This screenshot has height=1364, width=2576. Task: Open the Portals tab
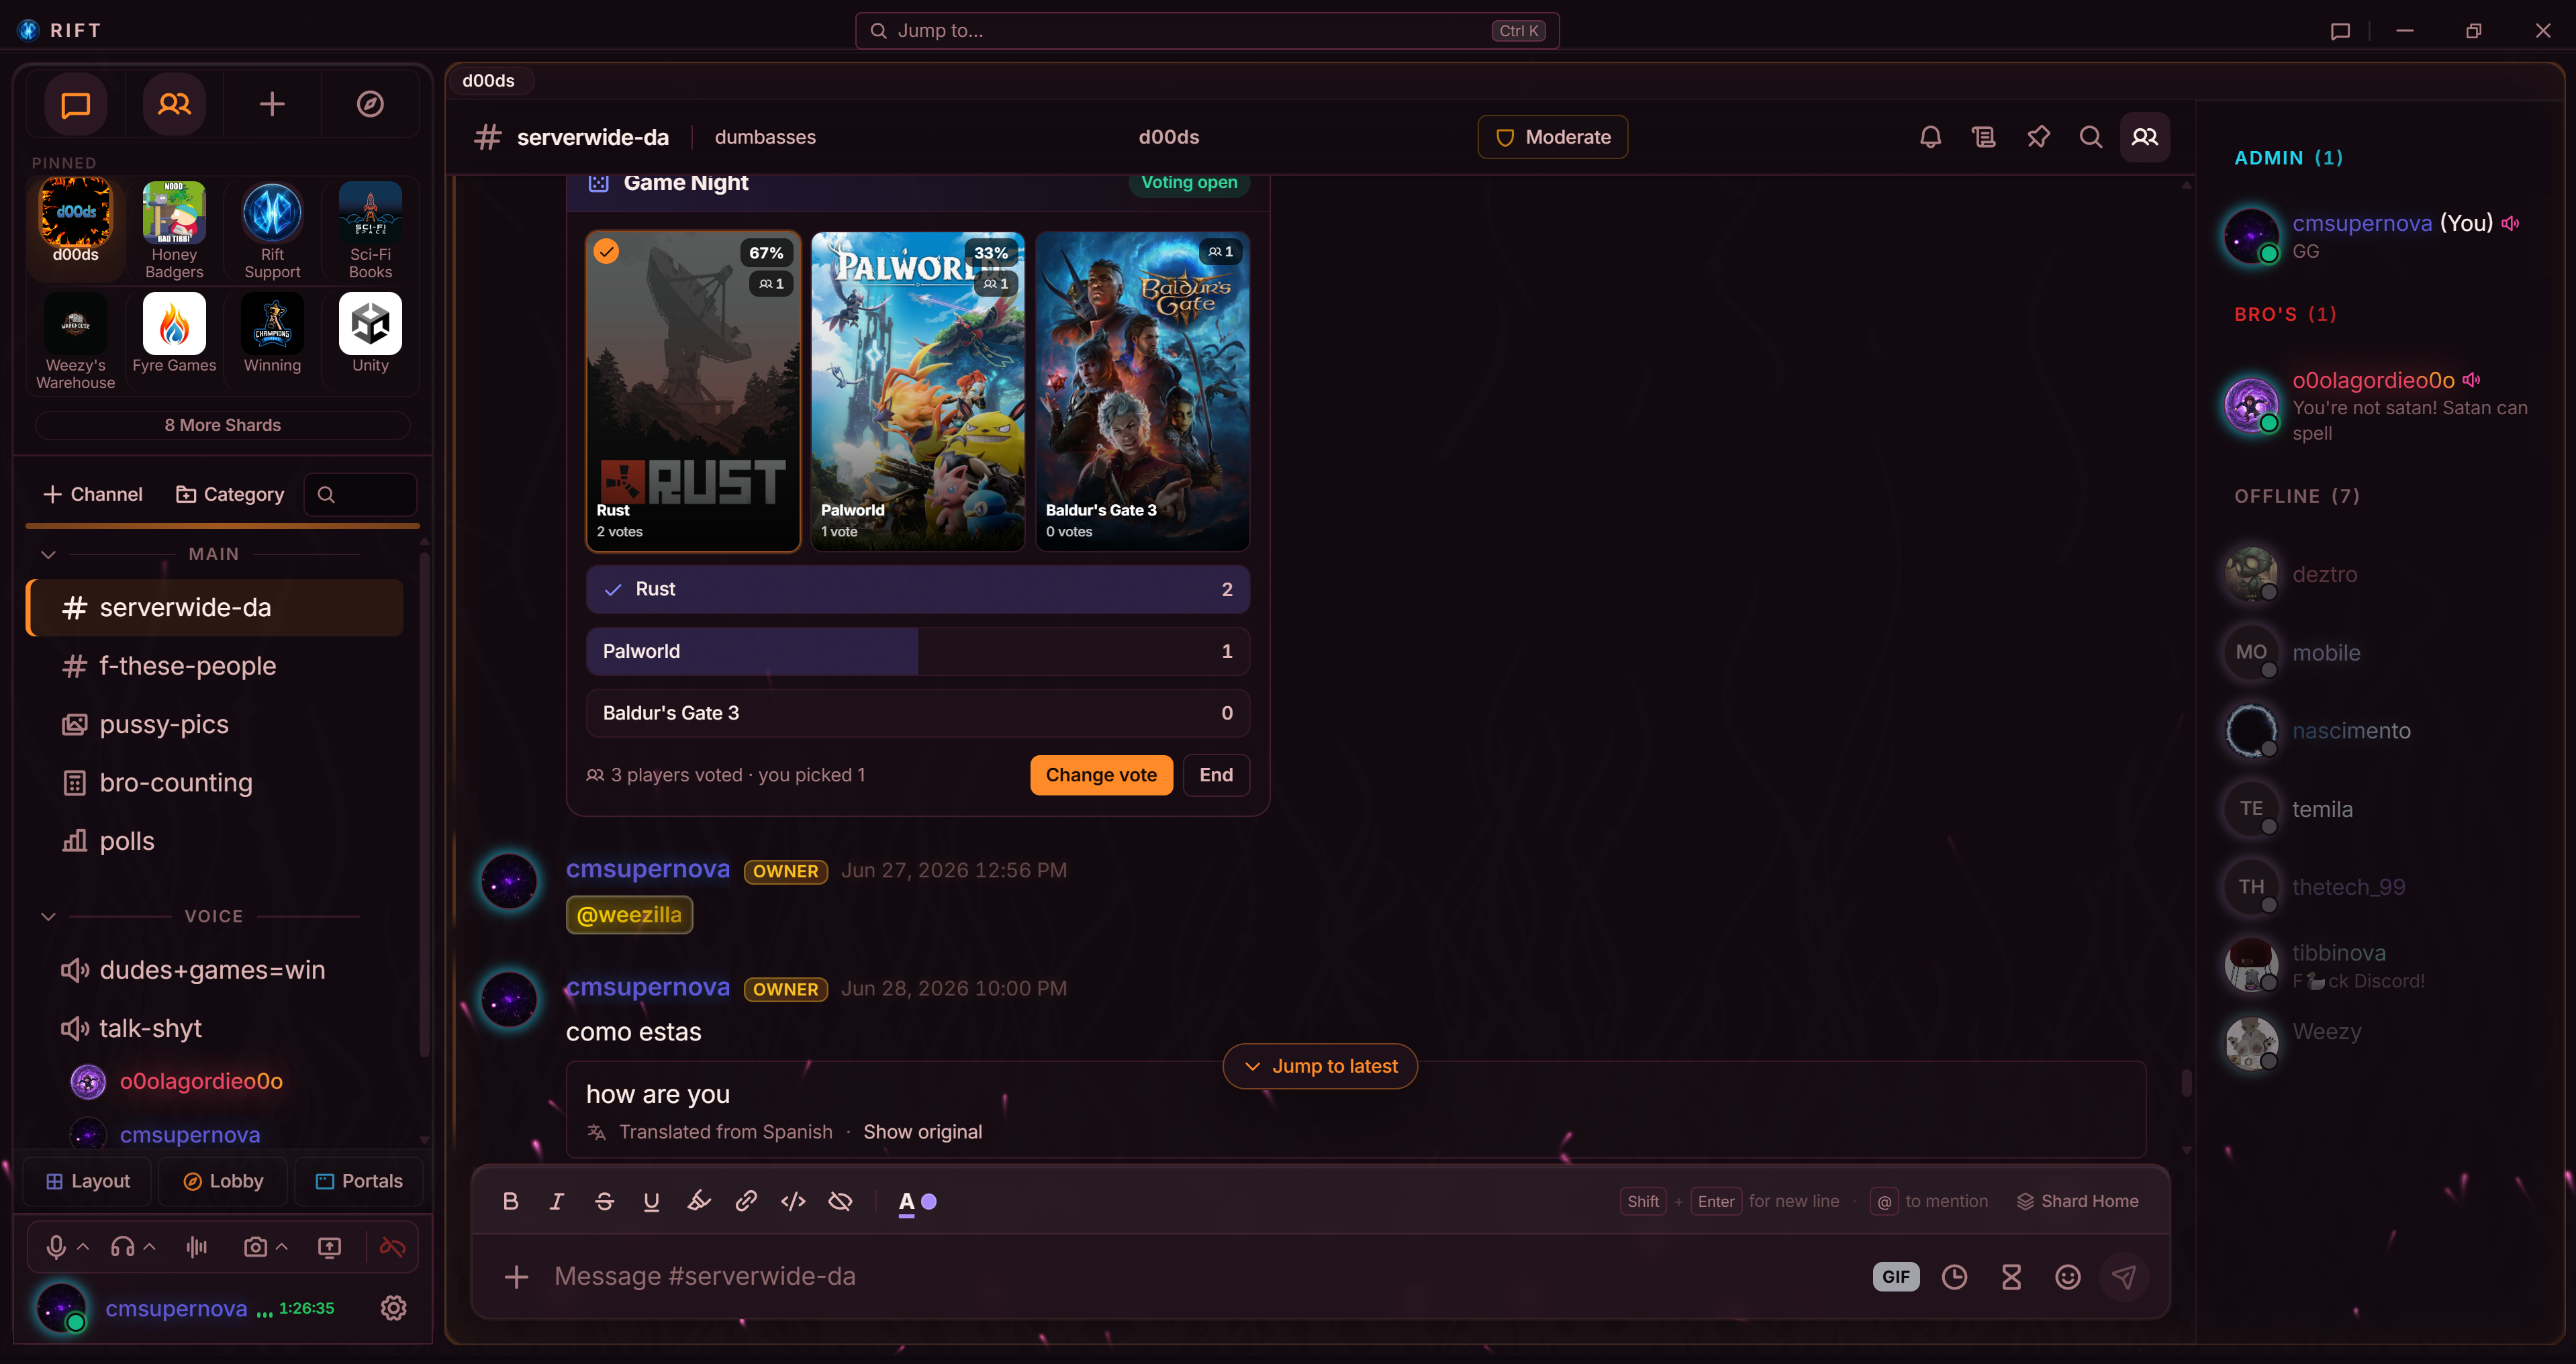coord(359,1181)
